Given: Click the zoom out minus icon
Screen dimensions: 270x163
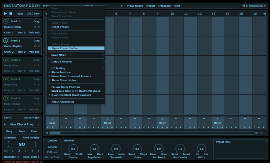Looking at the screenshot, I should pos(265,133).
